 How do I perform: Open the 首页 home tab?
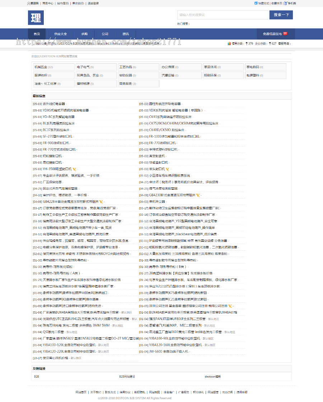(x=37, y=34)
